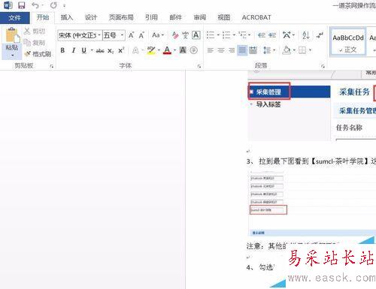Image resolution: width=376 pixels, height=289 pixels.
Task: Toggle character shading icon
Action: tap(183, 50)
